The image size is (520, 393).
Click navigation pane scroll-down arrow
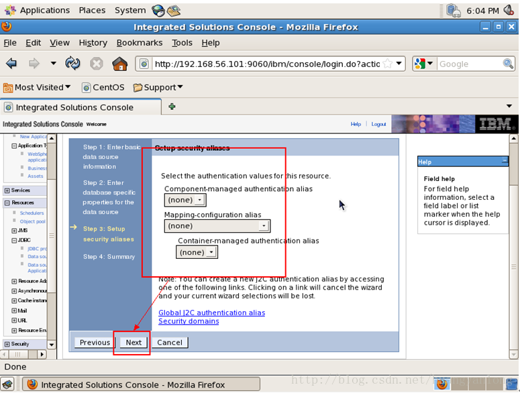click(52, 345)
